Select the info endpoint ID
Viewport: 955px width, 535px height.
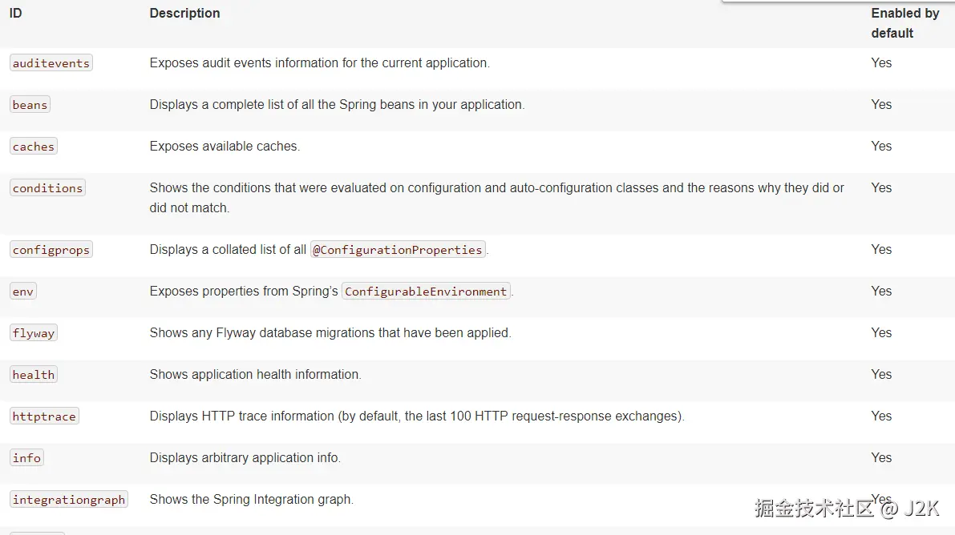(26, 458)
